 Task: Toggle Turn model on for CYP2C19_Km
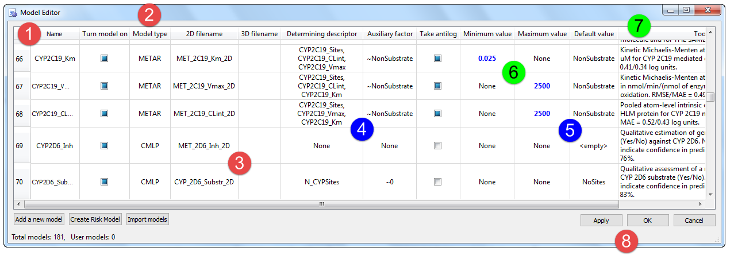104,58
